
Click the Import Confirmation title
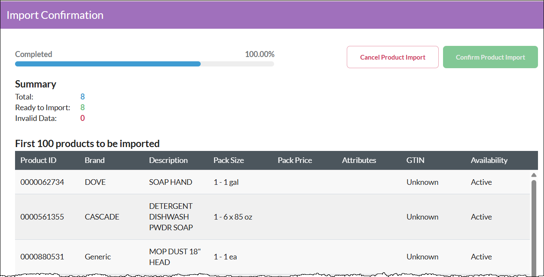55,15
